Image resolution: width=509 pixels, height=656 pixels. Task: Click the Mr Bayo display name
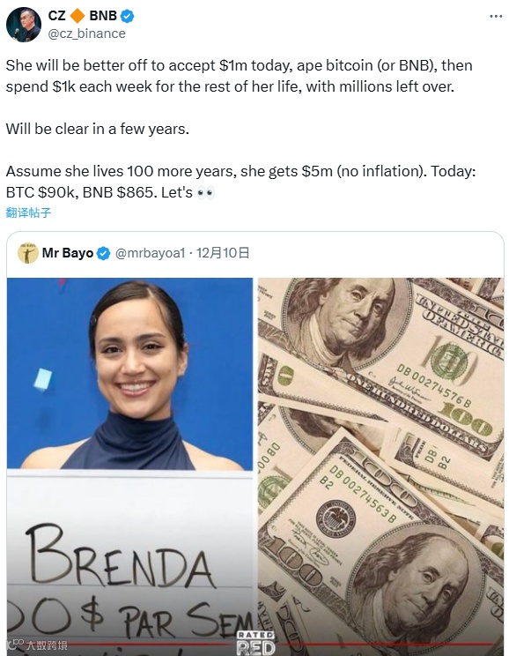(68, 253)
